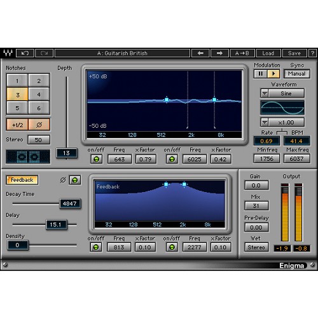Click the Rate/BPM link bracket
This screenshot has height=318, width=318.
(282, 132)
